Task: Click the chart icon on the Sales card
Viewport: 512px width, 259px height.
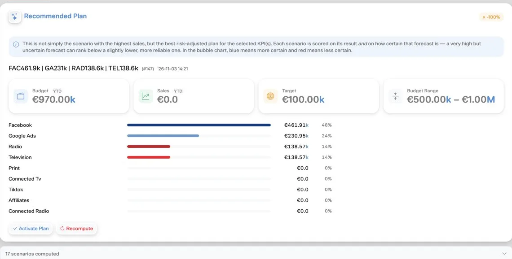Action: (146, 96)
